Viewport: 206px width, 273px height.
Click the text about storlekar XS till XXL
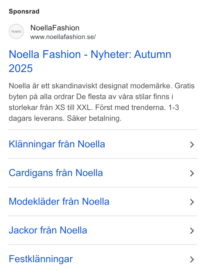tap(50, 108)
